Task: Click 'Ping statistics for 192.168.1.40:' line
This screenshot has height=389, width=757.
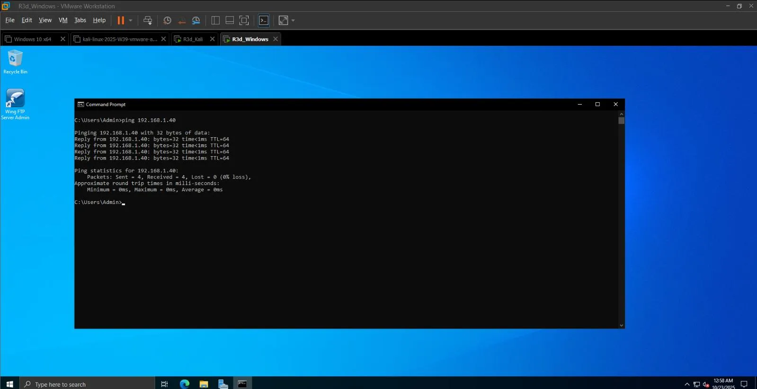Action: tap(126, 171)
